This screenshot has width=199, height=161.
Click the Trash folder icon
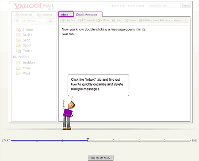(x=19, y=51)
